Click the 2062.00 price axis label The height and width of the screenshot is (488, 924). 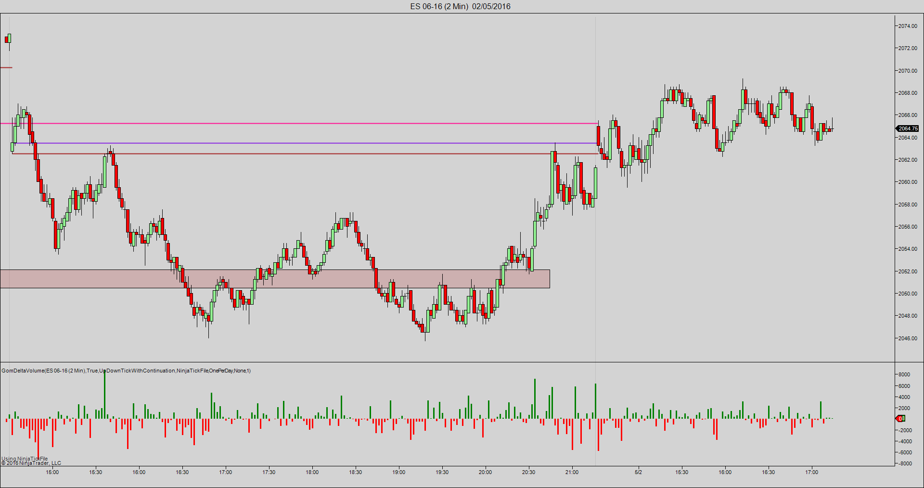pyautogui.click(x=908, y=160)
